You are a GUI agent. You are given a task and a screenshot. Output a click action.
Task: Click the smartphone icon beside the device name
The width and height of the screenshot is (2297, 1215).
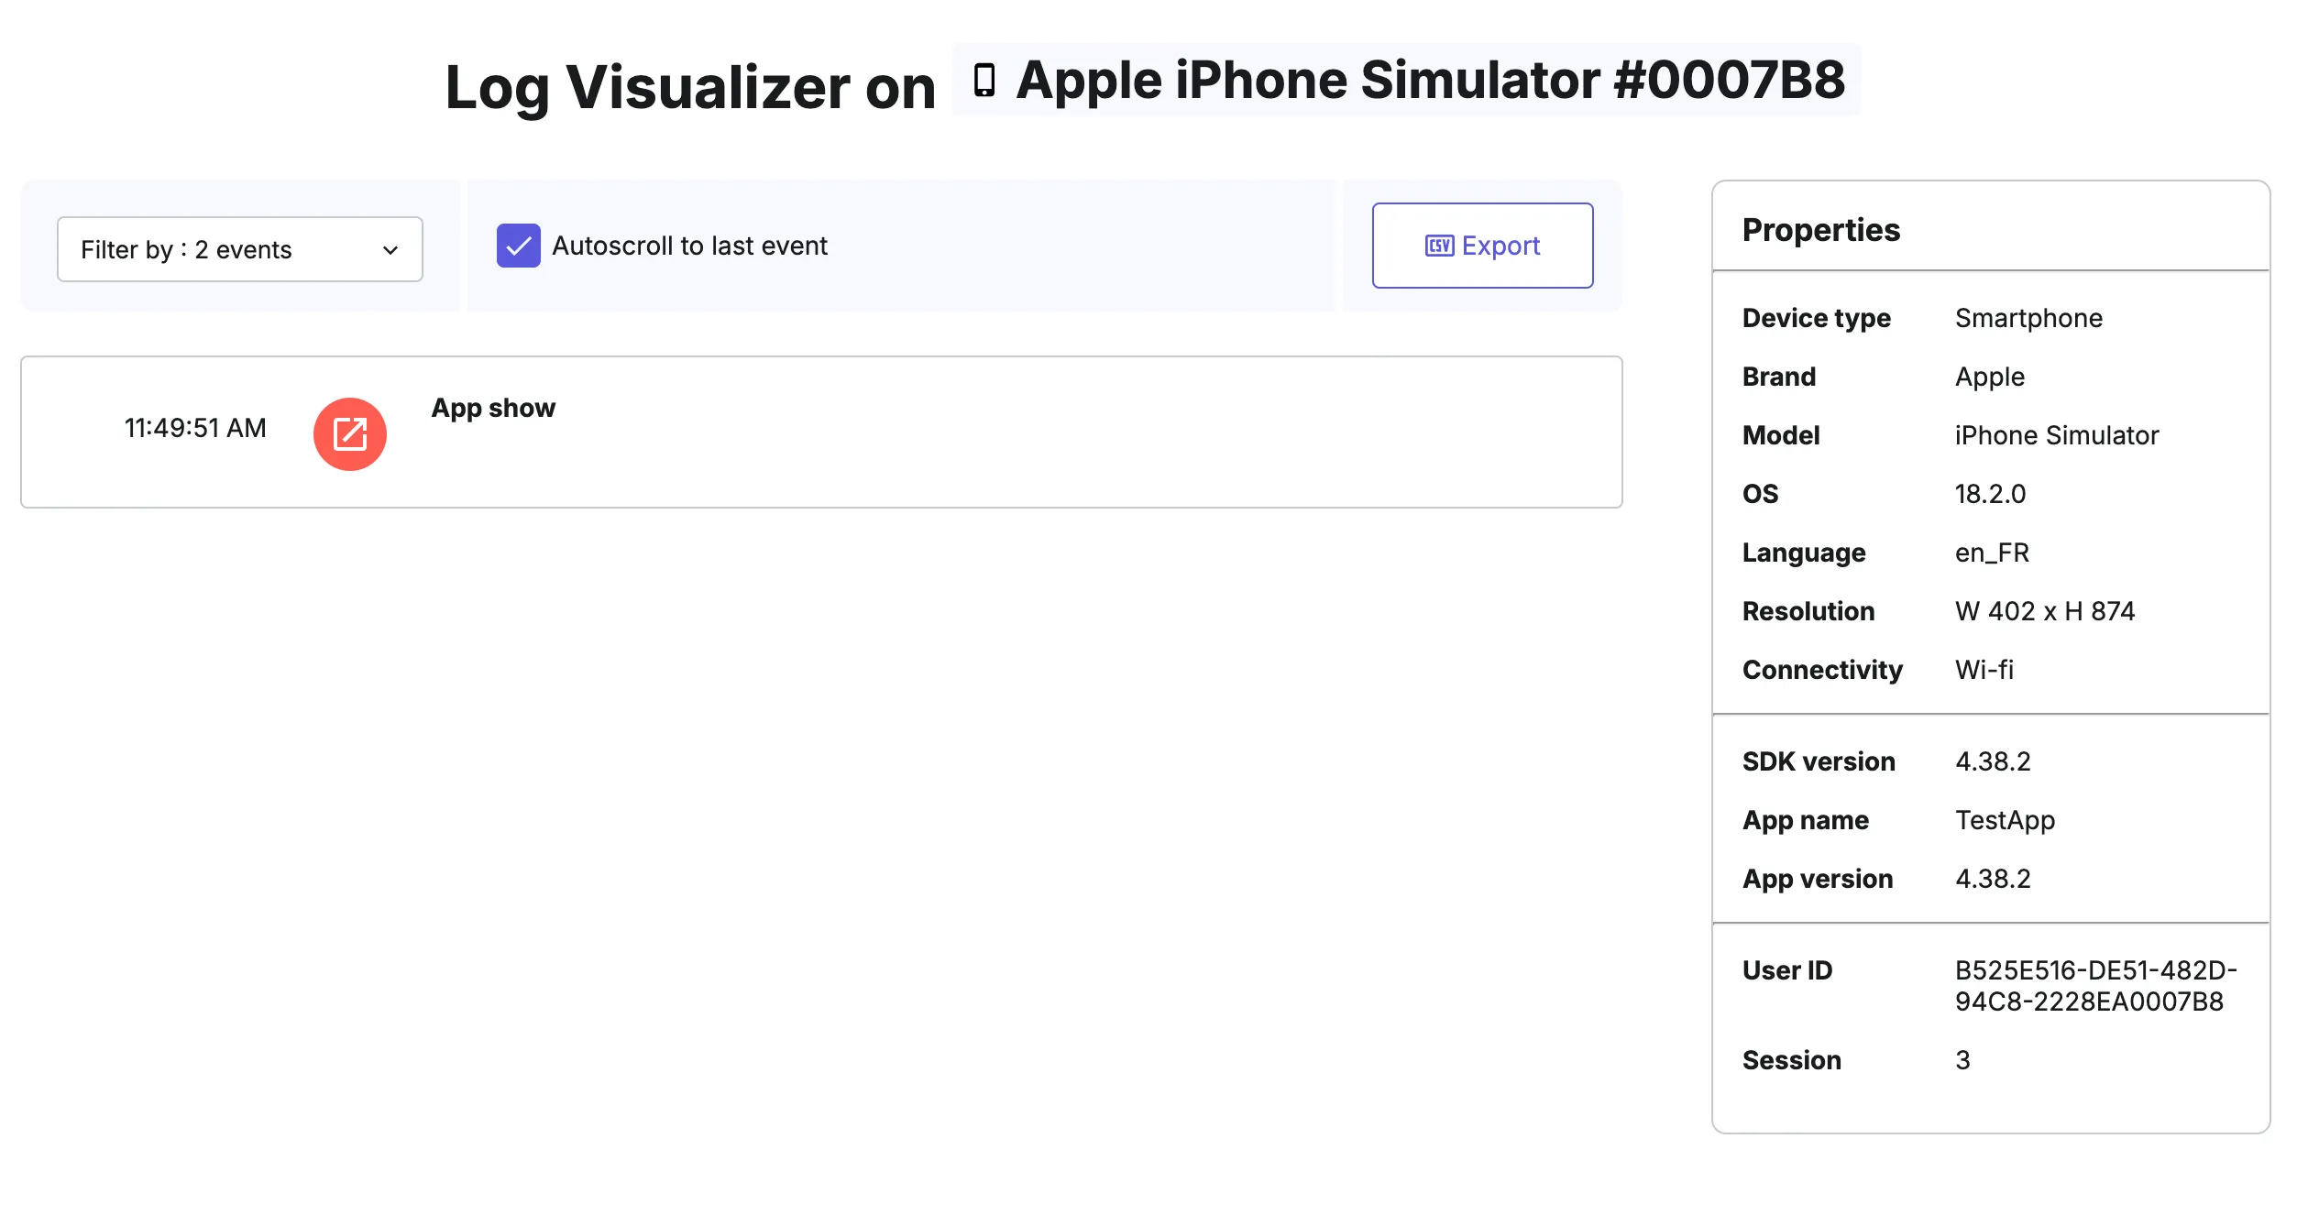click(984, 81)
